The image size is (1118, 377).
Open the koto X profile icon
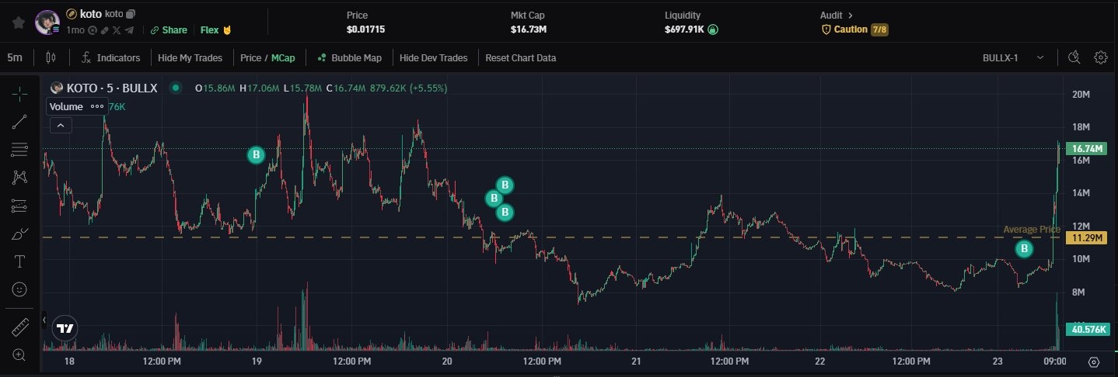point(116,30)
